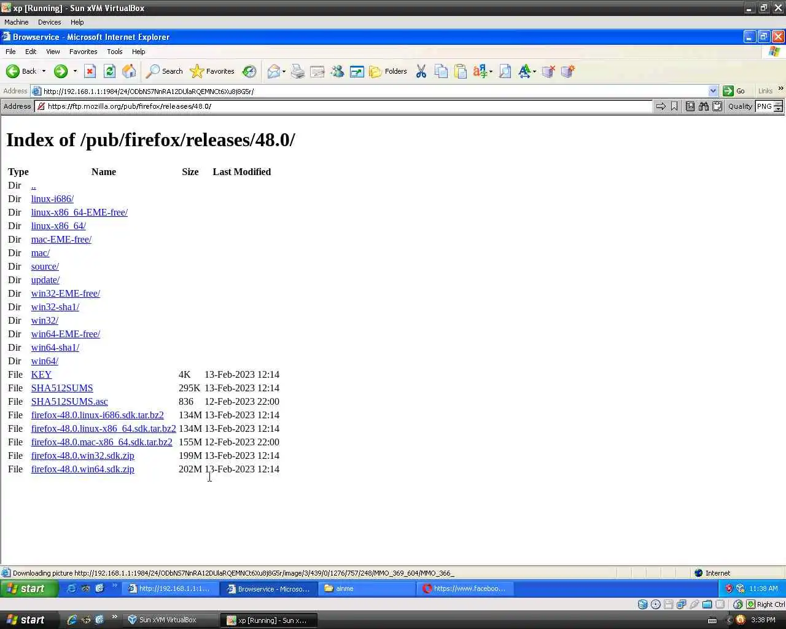The image size is (786, 629).
Task: Open the Edit menu
Action: [31, 52]
